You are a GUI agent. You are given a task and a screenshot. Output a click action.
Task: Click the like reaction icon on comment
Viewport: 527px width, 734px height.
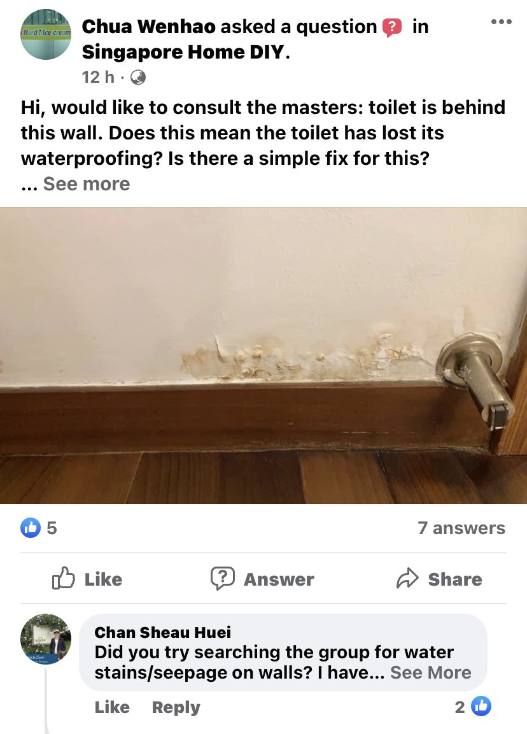point(481,707)
